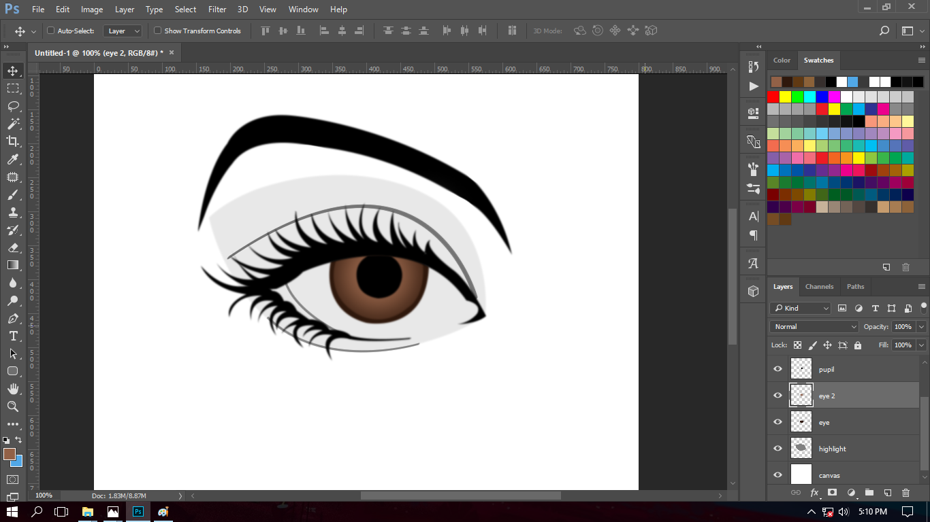The height and width of the screenshot is (522, 930).
Task: Open Windows Start menu
Action: tap(12, 512)
